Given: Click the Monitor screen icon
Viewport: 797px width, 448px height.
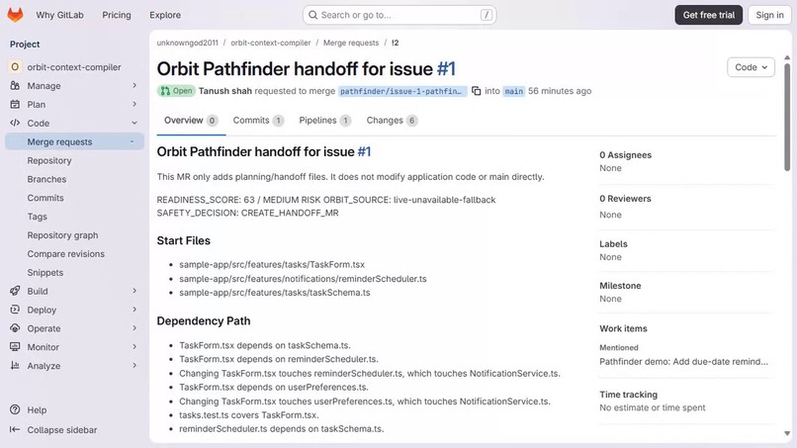Looking at the screenshot, I should pyautogui.click(x=15, y=347).
